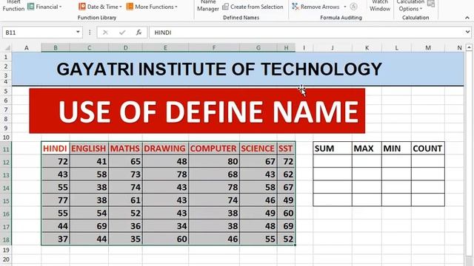Viewport: 474px width, 266px height.
Task: Click the name box options dots
Action: pyautogui.click(x=90, y=33)
